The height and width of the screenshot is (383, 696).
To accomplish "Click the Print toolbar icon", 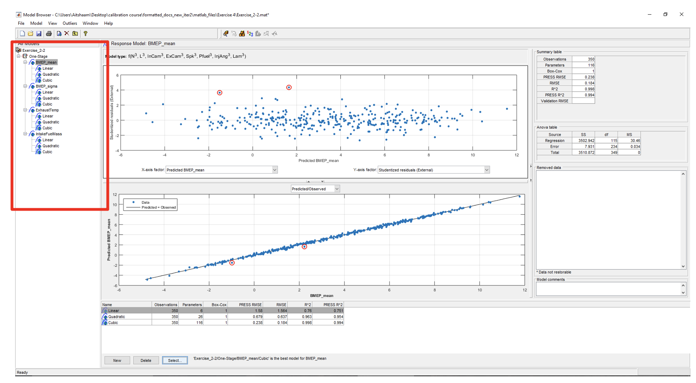I will 49,34.
